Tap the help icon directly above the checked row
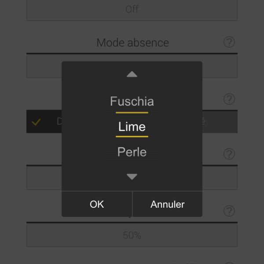The height and width of the screenshot is (264, 264). click(x=229, y=99)
